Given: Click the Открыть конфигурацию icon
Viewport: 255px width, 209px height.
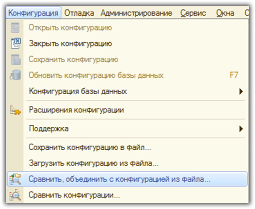Looking at the screenshot, I should coord(16,28).
